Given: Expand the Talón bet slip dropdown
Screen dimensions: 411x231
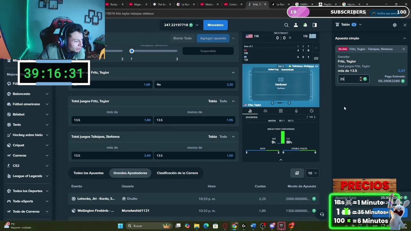Looking at the screenshot, I should [x=360, y=25].
